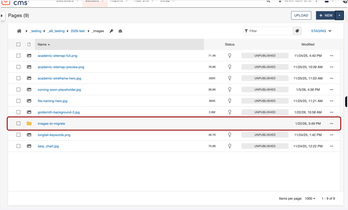
Task: Click the tag filter icon
Action: click(297, 31)
